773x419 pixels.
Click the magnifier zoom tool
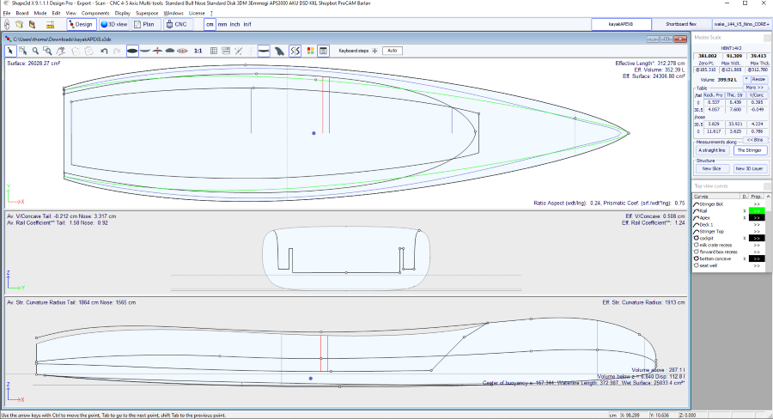(35, 51)
